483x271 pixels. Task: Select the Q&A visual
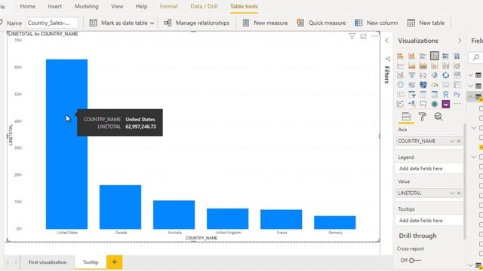(x=423, y=104)
